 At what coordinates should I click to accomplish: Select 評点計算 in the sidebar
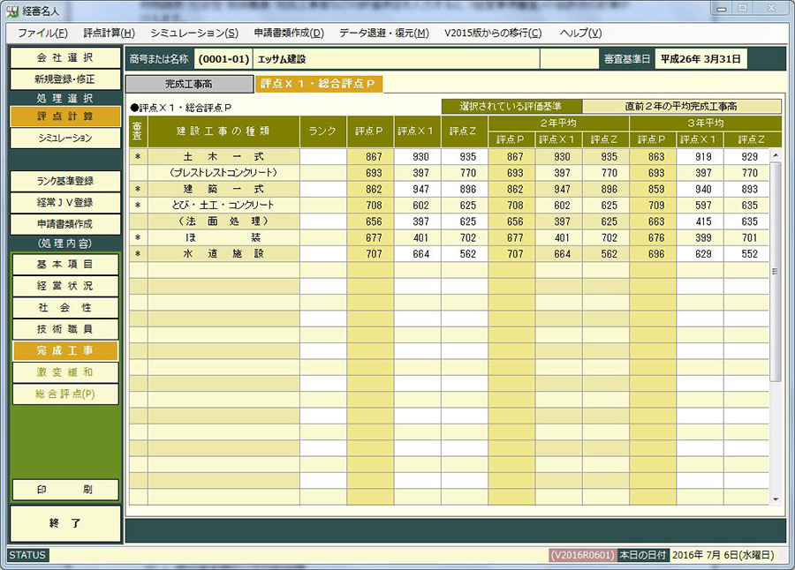pyautogui.click(x=65, y=116)
